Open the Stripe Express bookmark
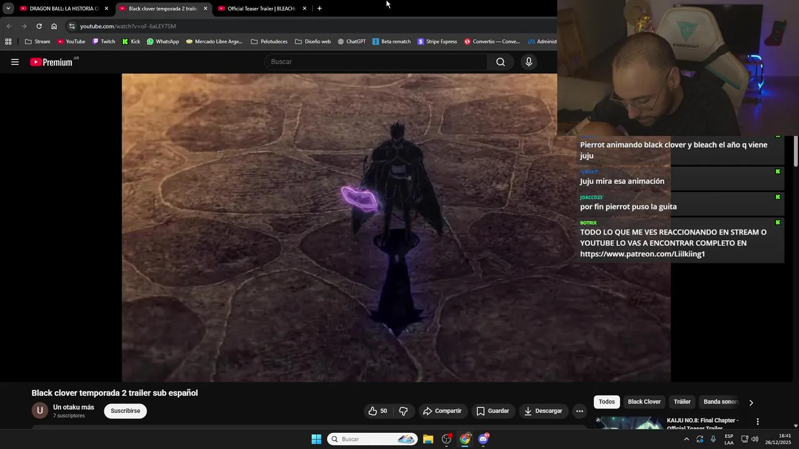This screenshot has width=799, height=449. tap(438, 42)
